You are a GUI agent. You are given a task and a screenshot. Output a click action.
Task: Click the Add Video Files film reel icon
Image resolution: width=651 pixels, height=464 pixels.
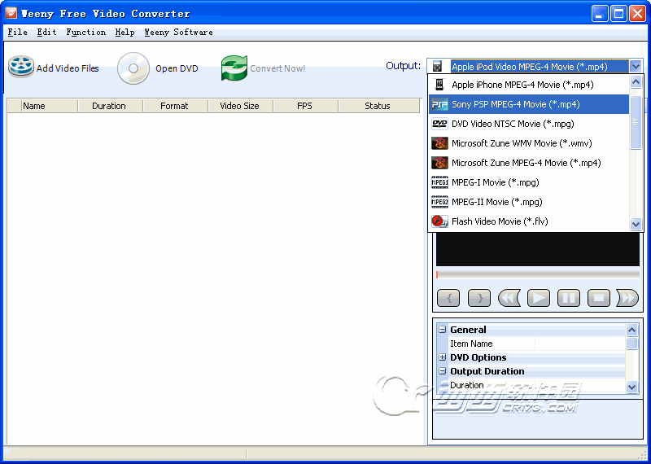[21, 67]
